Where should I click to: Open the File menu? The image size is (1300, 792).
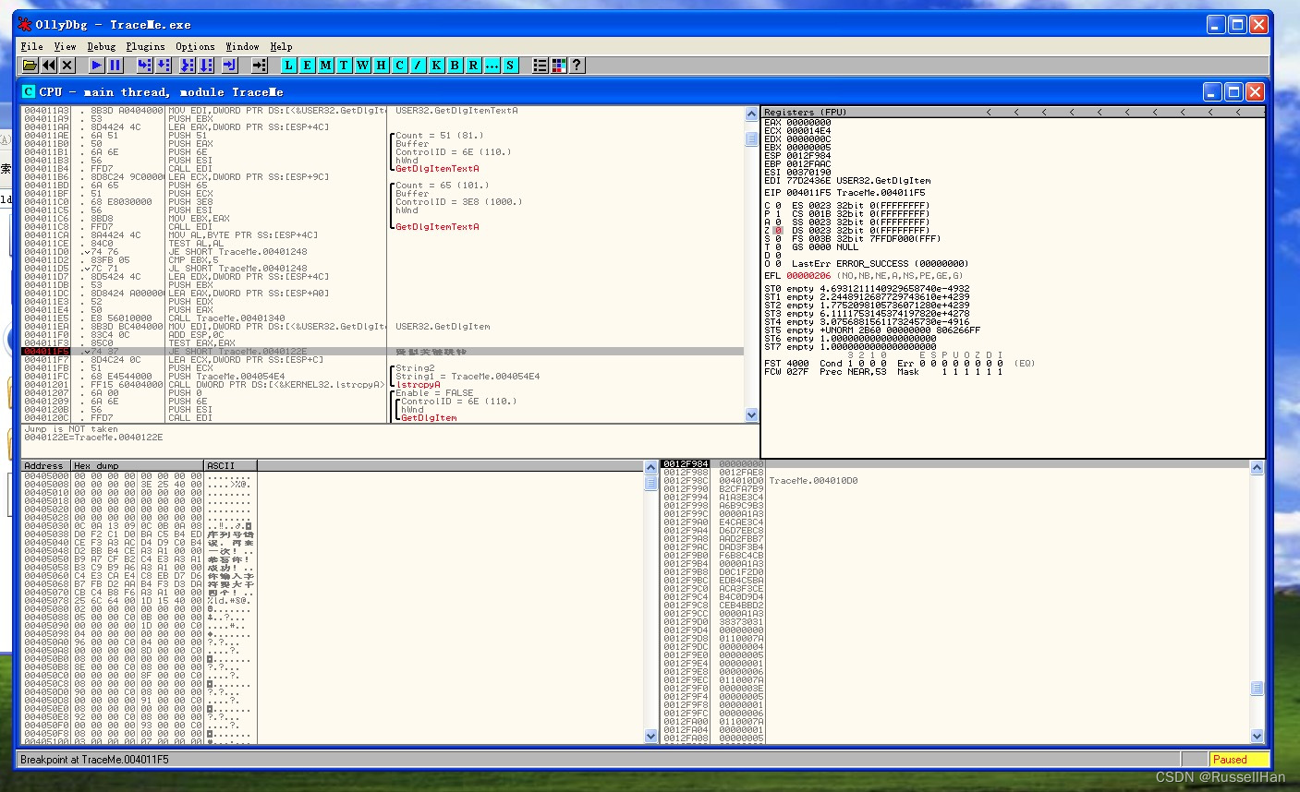(31, 46)
